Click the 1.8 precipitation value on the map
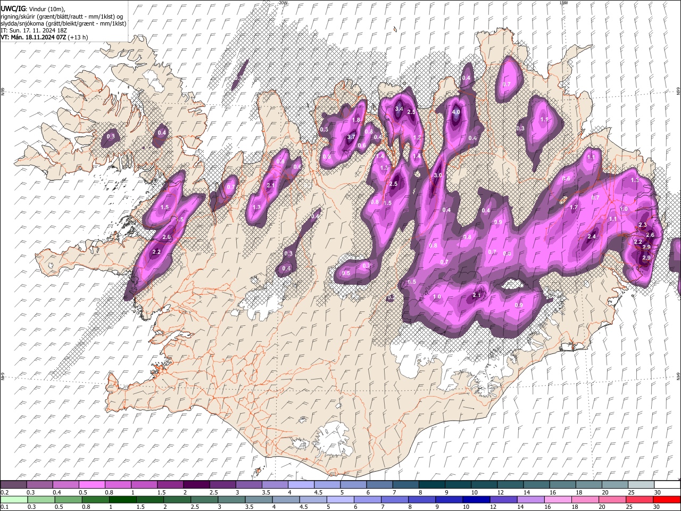This screenshot has height=511, width=681. tap(356, 120)
